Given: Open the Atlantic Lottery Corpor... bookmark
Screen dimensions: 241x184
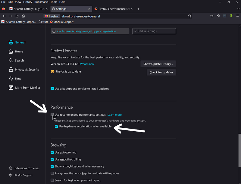Looking at the screenshot, I should [19, 22].
